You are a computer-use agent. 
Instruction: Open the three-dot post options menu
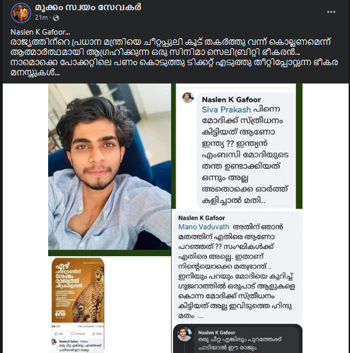pyautogui.click(x=331, y=12)
